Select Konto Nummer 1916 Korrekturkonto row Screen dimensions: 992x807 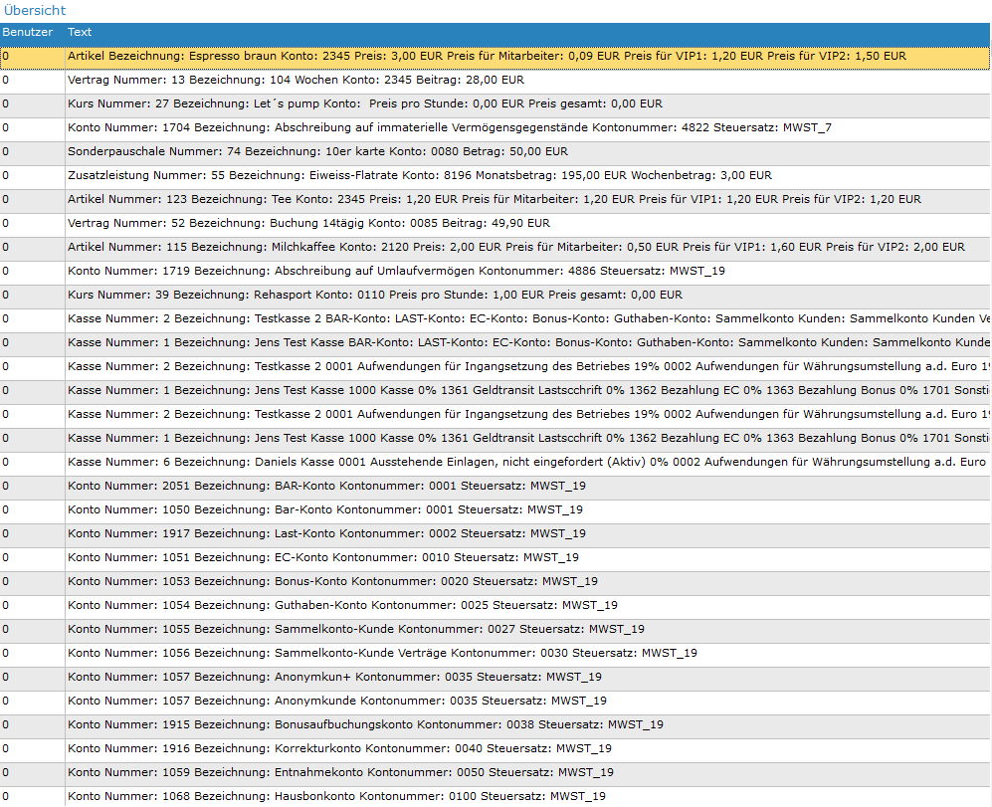click(495, 748)
